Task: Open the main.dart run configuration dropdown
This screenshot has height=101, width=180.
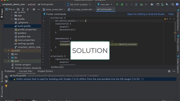Action: 105,4
